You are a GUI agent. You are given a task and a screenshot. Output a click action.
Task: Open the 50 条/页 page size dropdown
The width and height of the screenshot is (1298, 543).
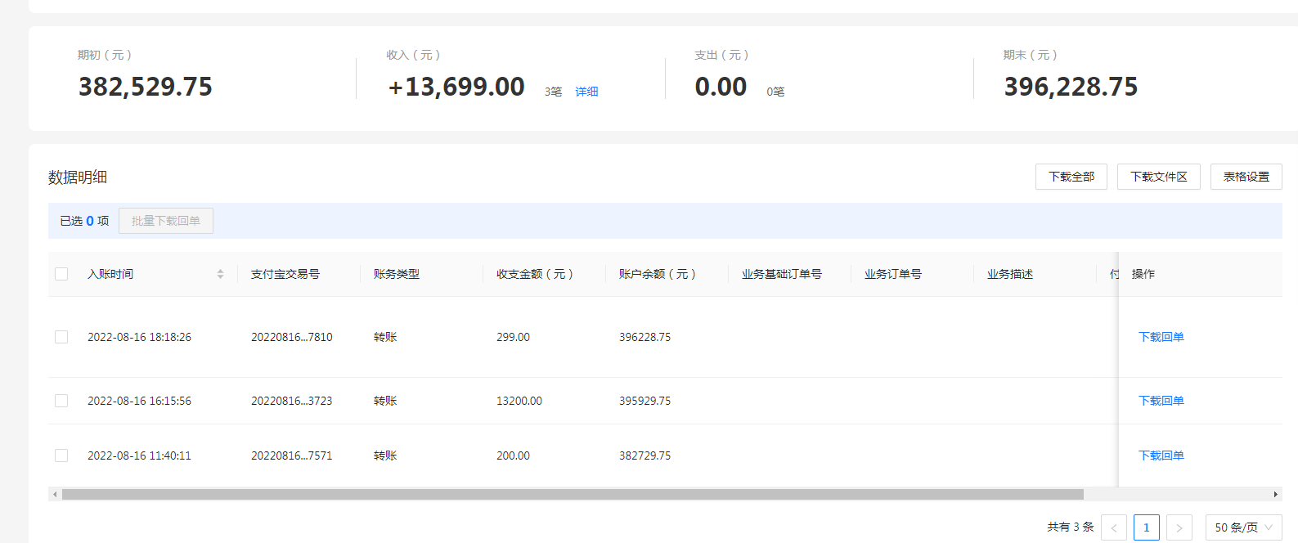(1244, 527)
